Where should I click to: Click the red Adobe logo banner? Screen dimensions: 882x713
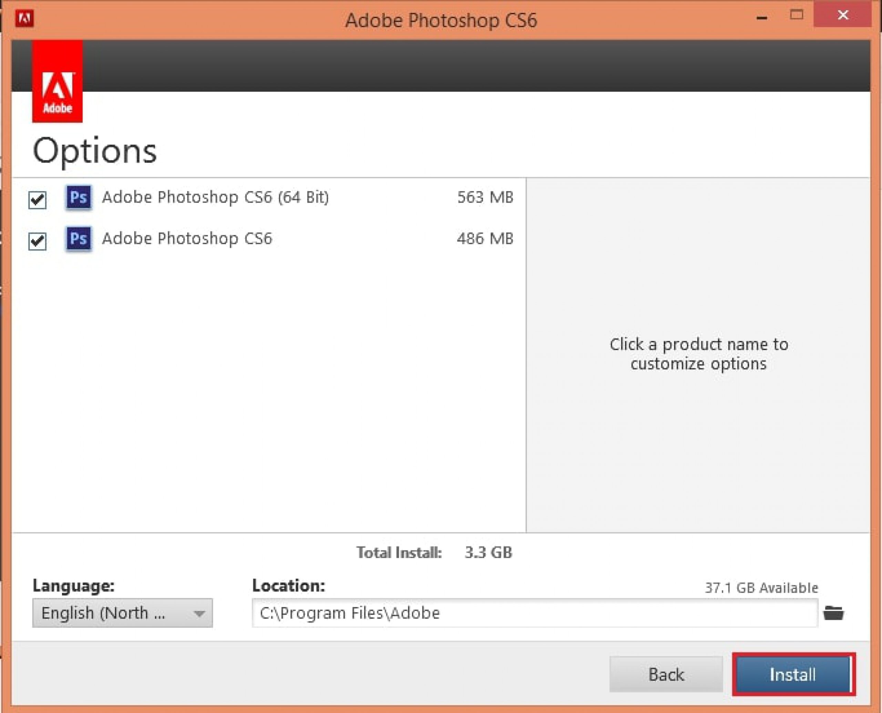[x=58, y=81]
